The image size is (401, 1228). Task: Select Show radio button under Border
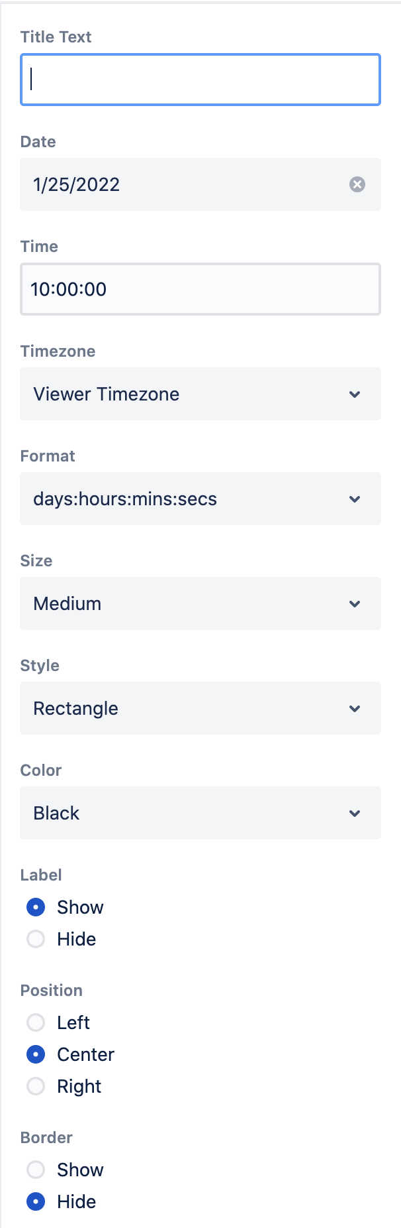[x=36, y=1170]
